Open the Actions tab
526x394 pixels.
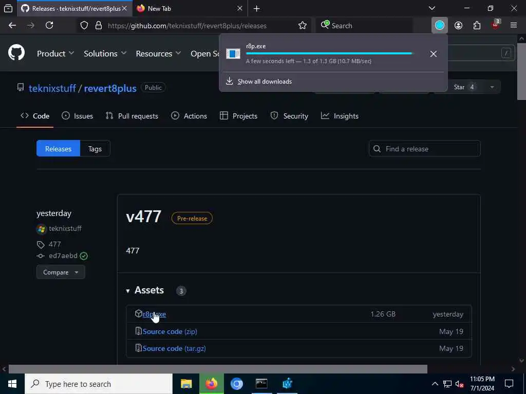point(189,116)
